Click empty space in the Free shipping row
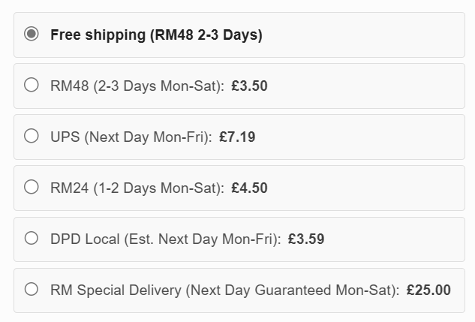Viewport: 475px width, 322px height. click(x=368, y=35)
